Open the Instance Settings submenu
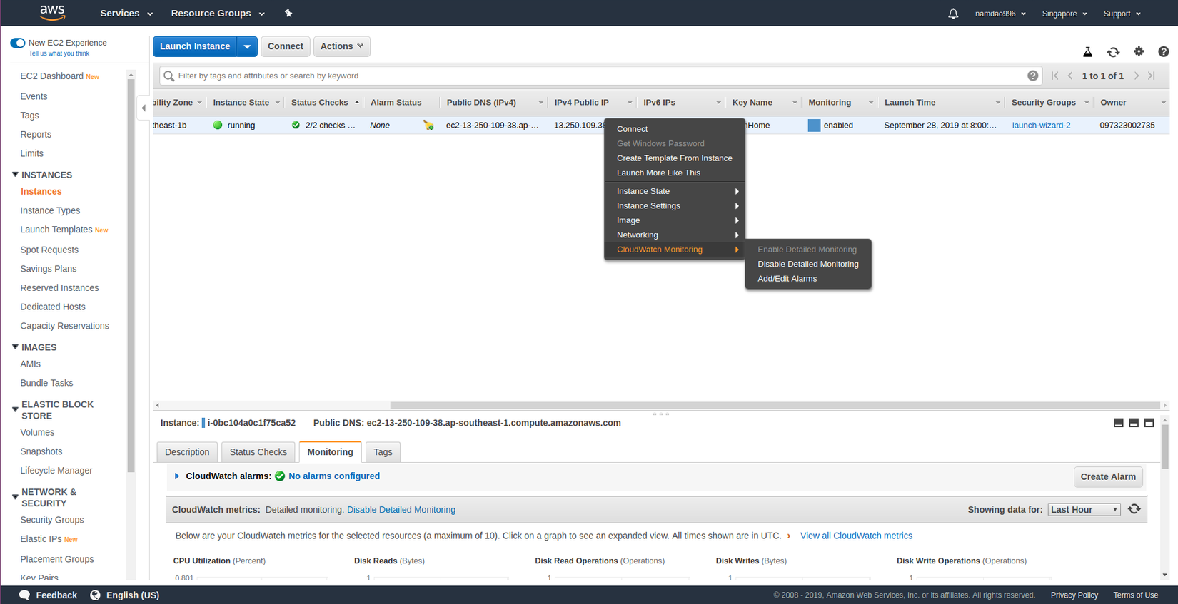This screenshot has width=1178, height=604. pyautogui.click(x=675, y=206)
